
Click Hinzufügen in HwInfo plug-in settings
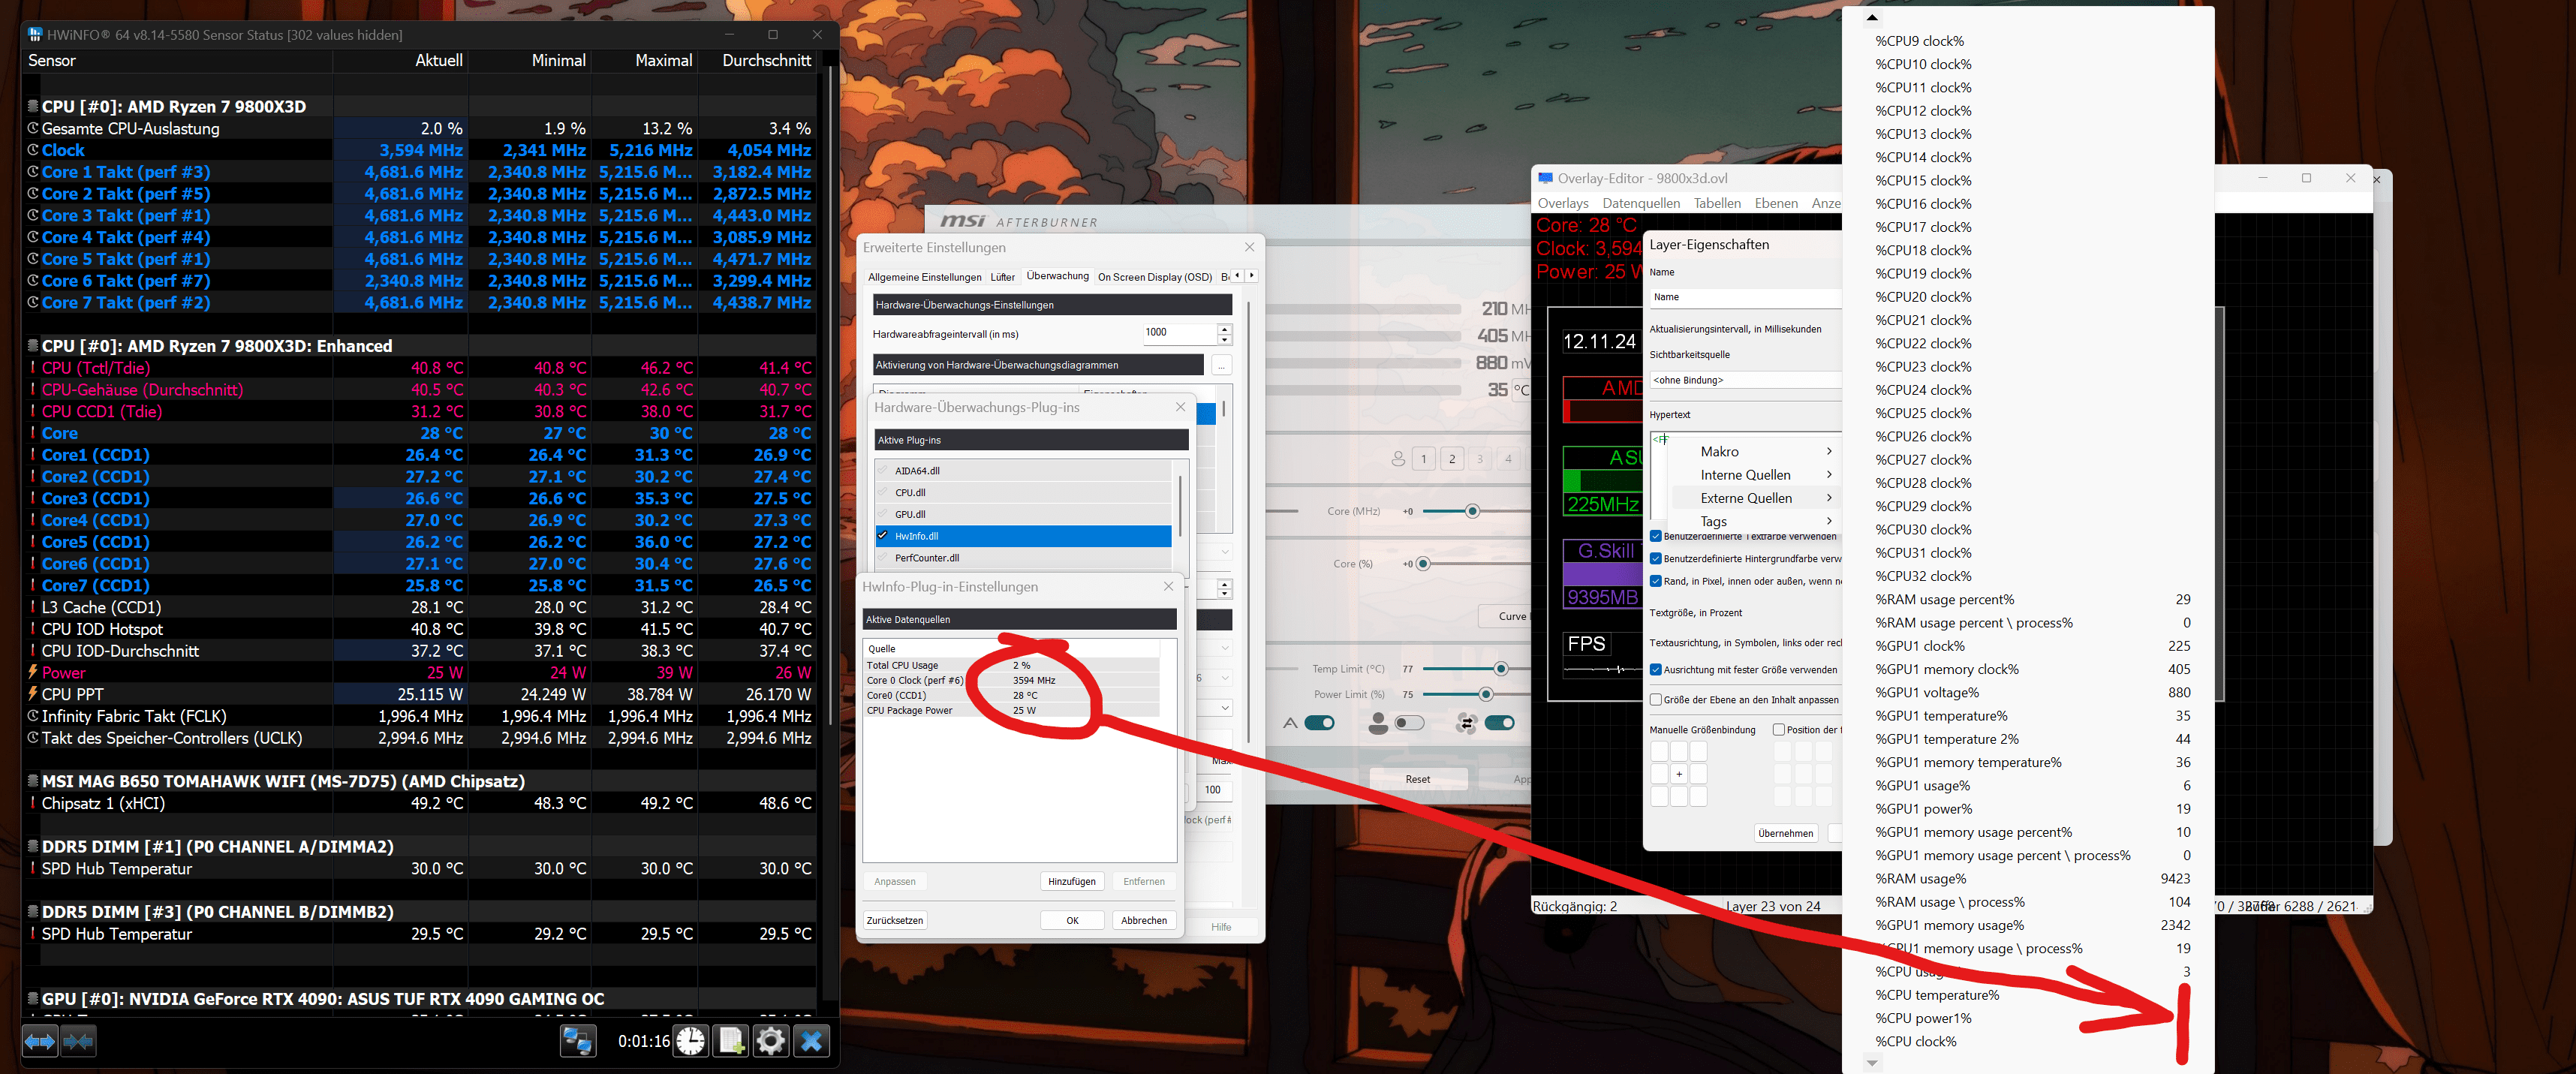point(1071,881)
